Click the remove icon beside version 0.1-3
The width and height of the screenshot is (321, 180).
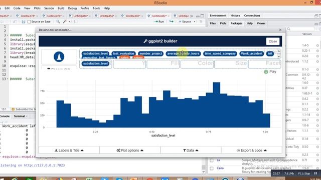point(317,69)
